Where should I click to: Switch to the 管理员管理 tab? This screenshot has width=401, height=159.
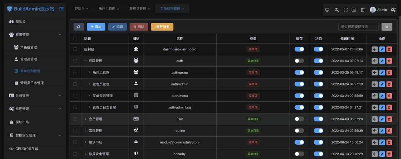pyautogui.click(x=138, y=9)
